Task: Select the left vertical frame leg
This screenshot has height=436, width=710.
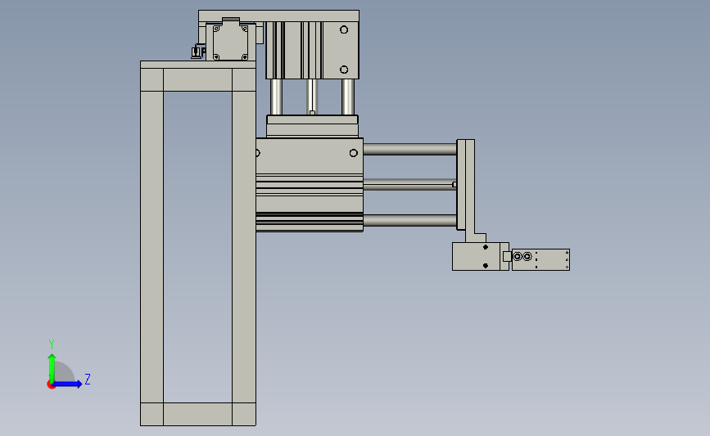Action: point(151,247)
